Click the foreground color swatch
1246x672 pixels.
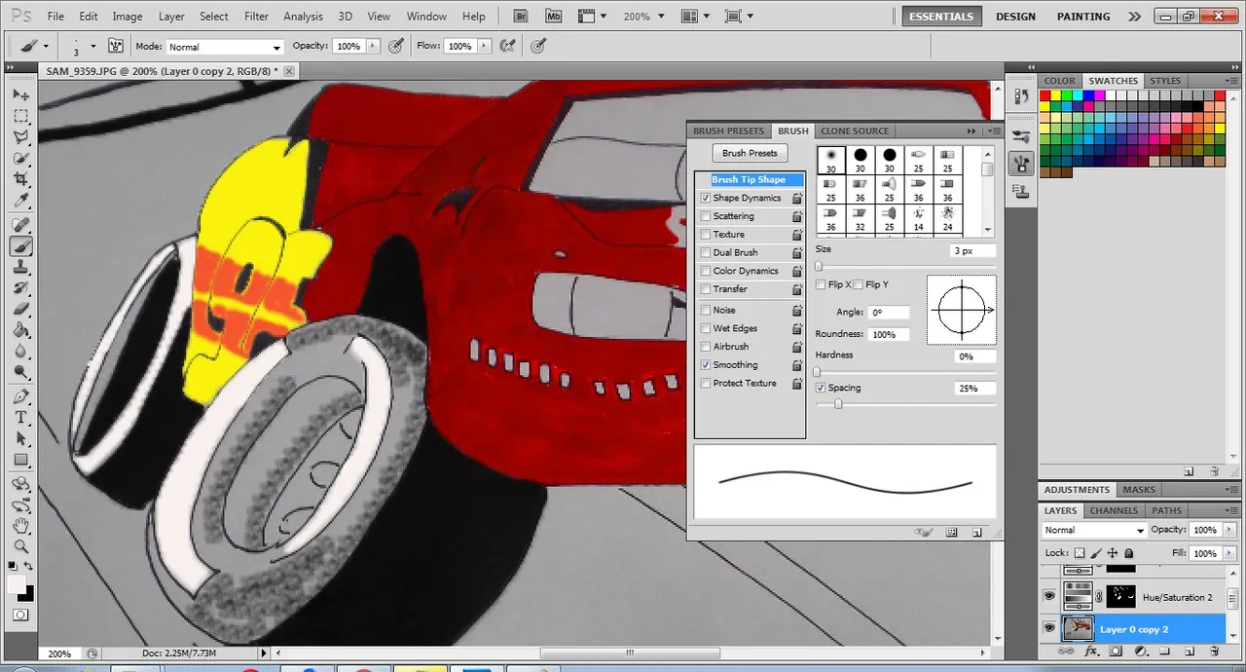pos(17,583)
